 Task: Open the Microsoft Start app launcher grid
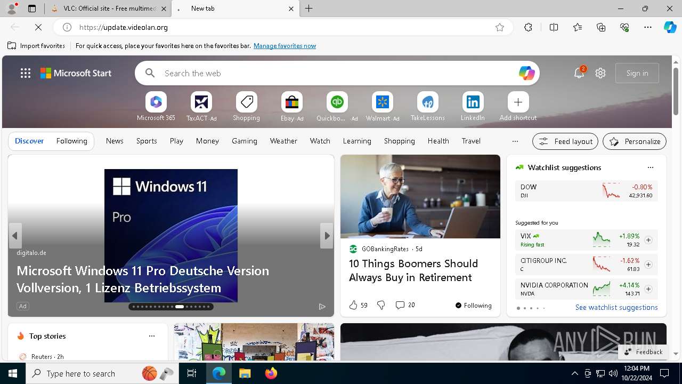[x=26, y=73]
